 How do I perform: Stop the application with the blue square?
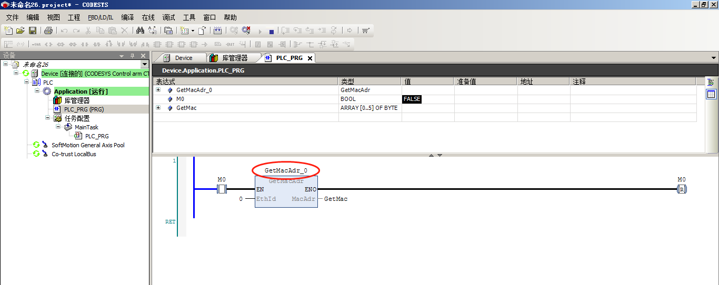click(x=271, y=31)
